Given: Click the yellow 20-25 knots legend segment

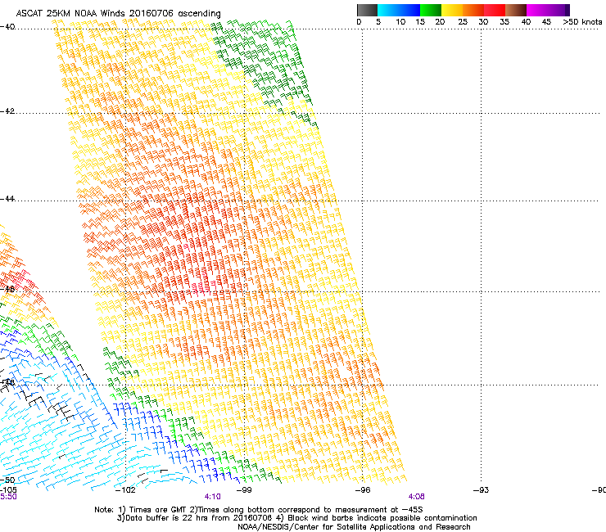Looking at the screenshot, I should [x=452, y=10].
